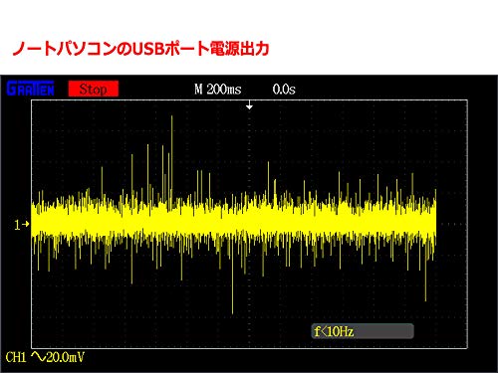Click the channel 1 ground level marker

22,225
